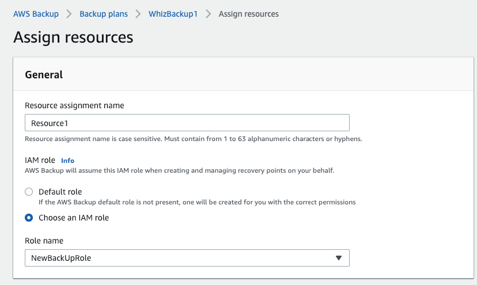477x285 pixels.
Task: Click the Assign resources page title
Action: [x=73, y=37]
